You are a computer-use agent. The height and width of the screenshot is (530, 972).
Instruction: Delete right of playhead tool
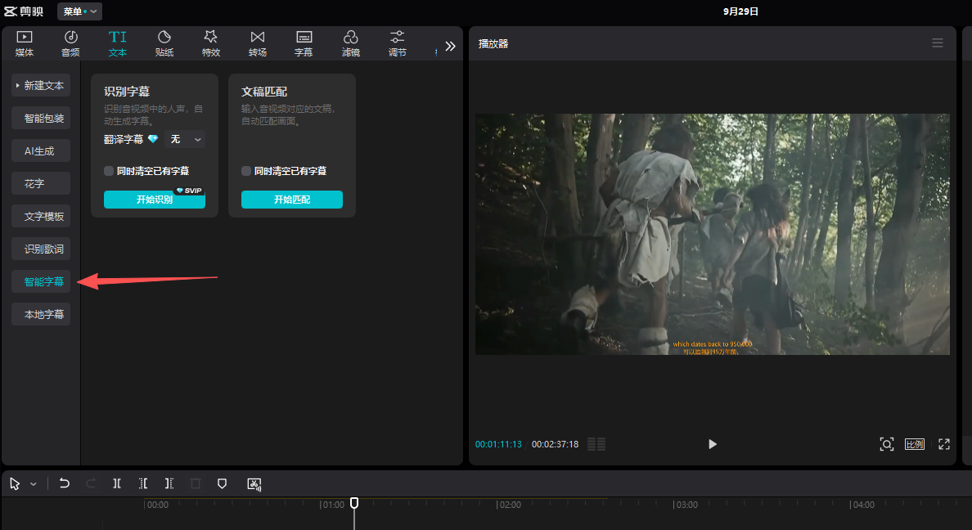click(x=169, y=483)
